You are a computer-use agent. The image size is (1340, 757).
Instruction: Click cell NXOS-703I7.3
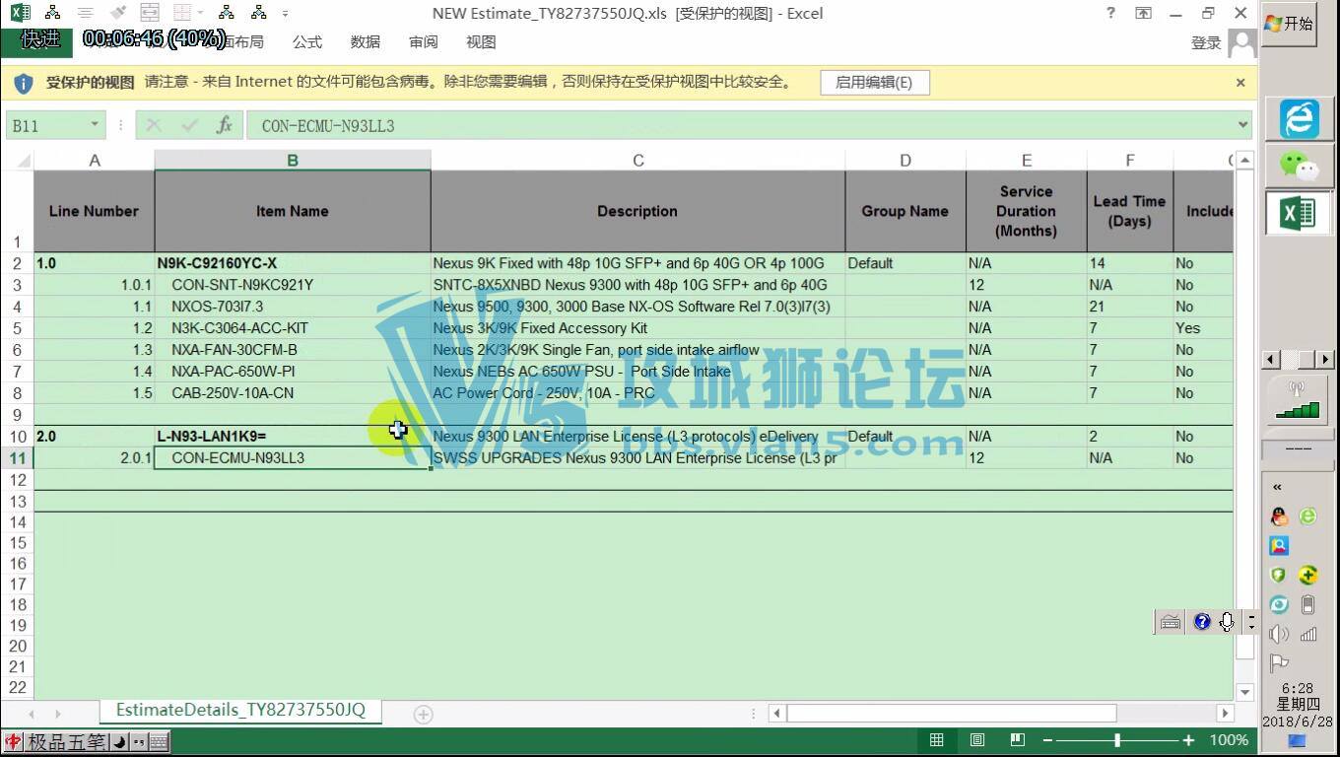click(x=292, y=307)
